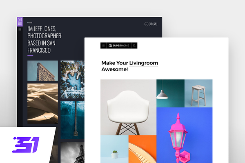Open the wooden stool product image
Screen dimensions: 245x163
click(198, 93)
